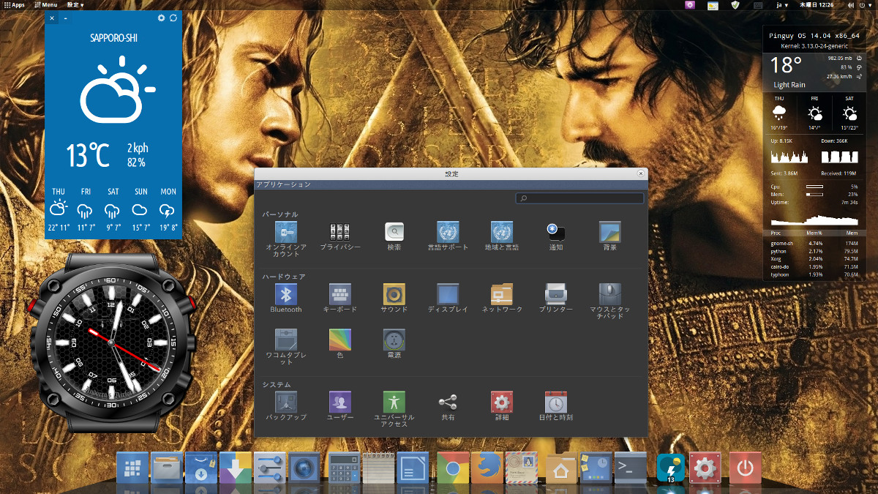The width and height of the screenshot is (878, 494).
Task: Open ユニバーサルアクセス settings
Action: coord(394,409)
